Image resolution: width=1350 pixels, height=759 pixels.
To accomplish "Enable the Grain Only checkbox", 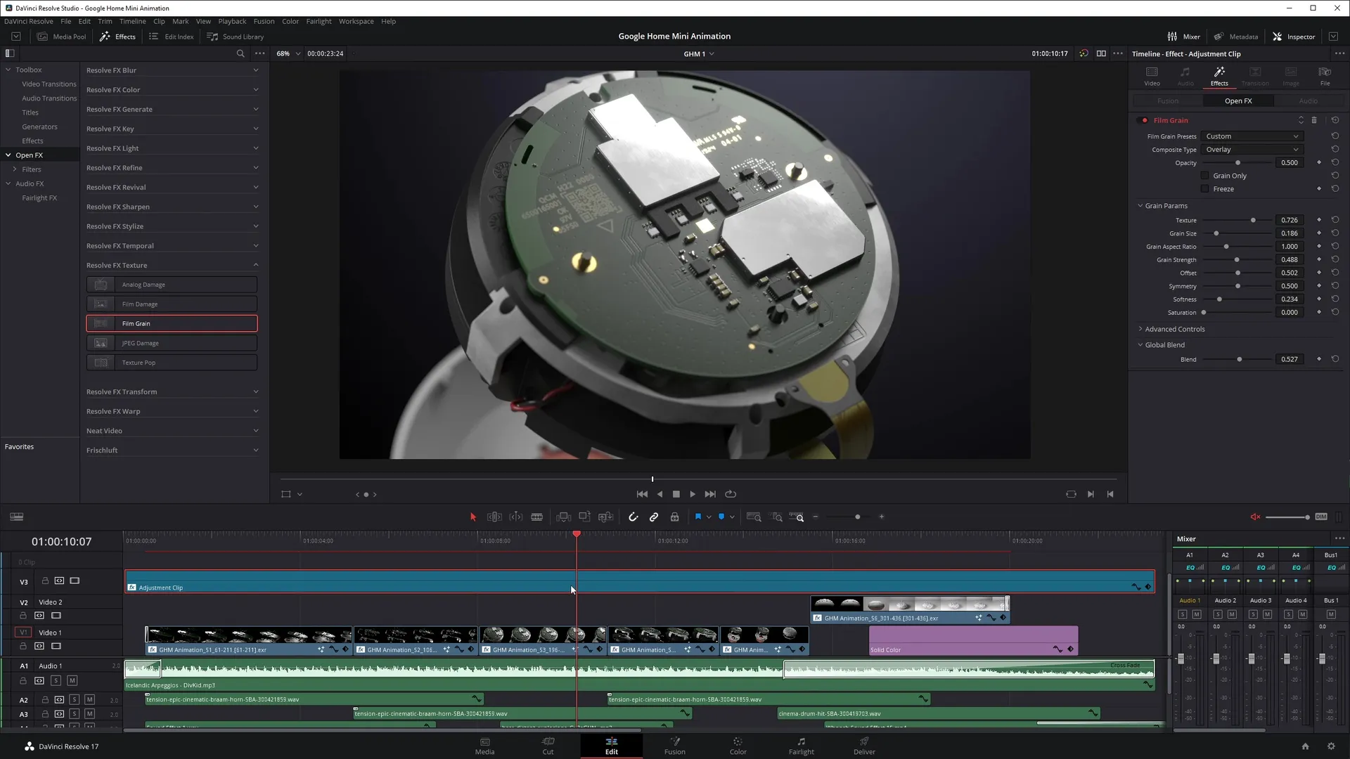I will point(1204,176).
